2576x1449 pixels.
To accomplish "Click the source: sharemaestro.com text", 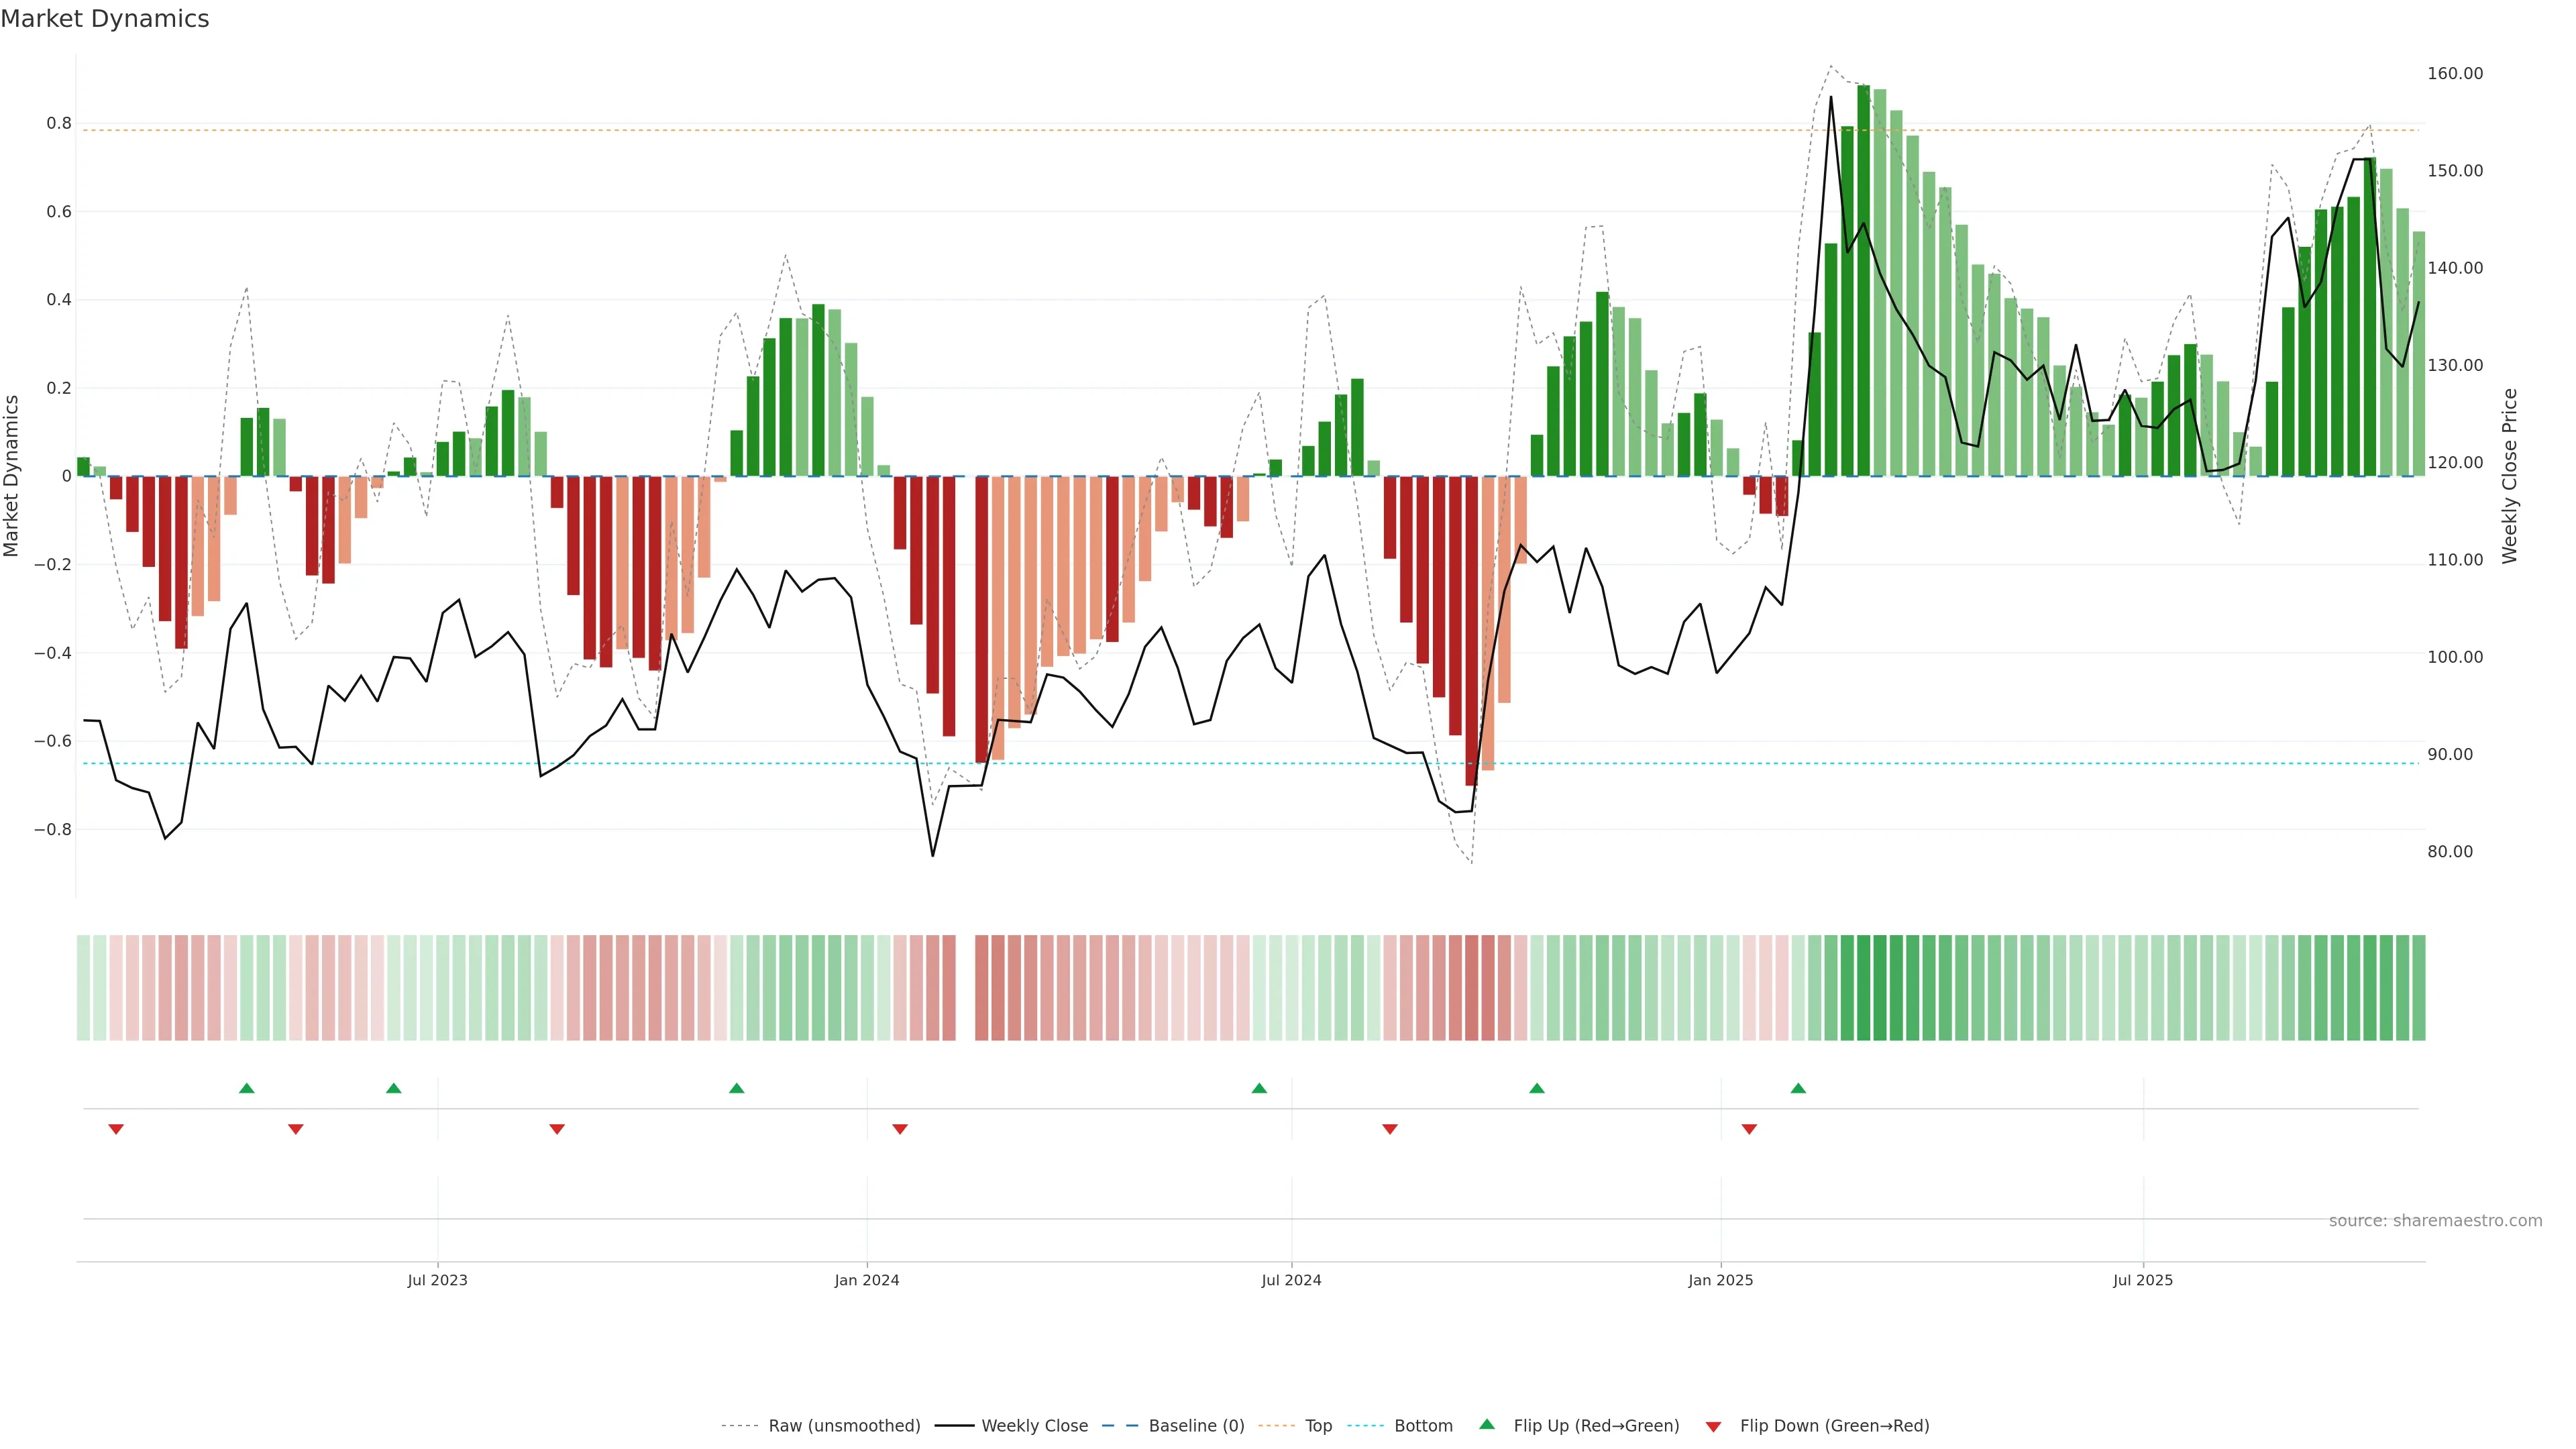I will tap(2435, 1221).
